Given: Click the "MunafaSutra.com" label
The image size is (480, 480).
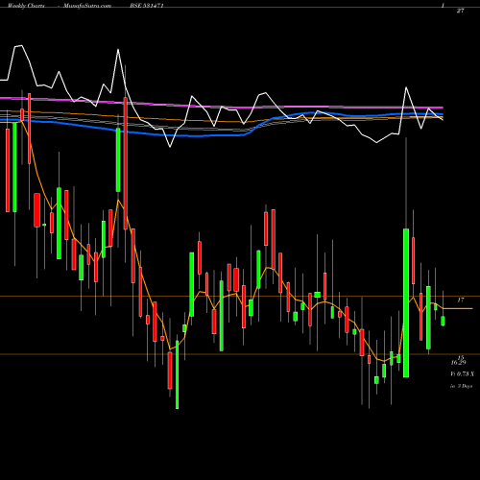Looking at the screenshot, I should (87, 6).
